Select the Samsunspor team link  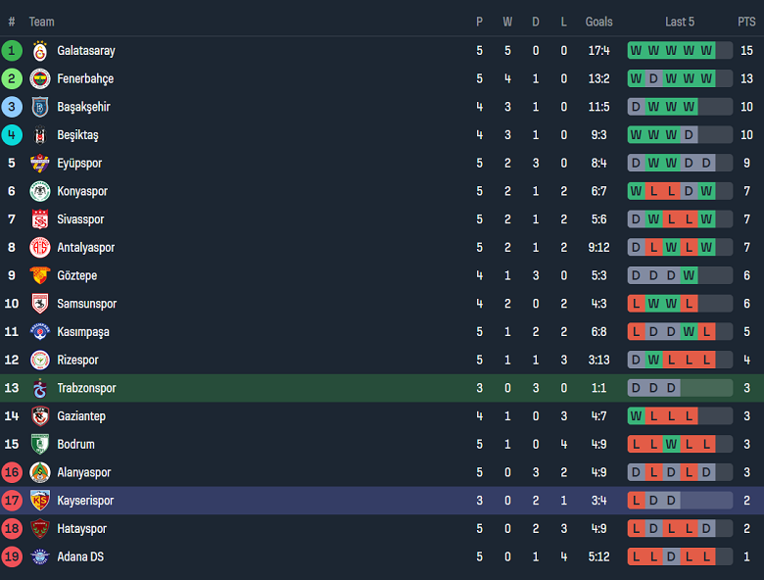pos(86,304)
